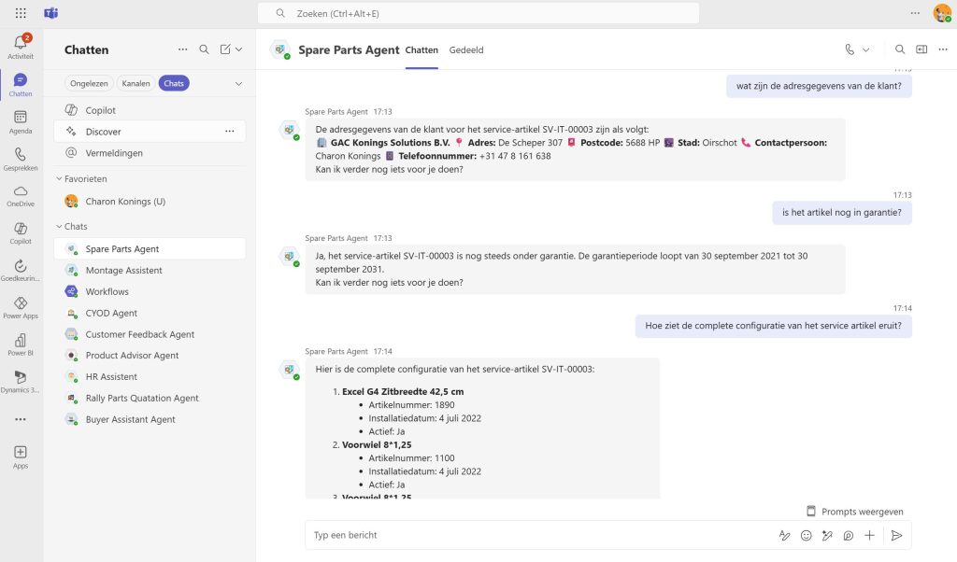Collapse the Favorieten section
957x562 pixels.
(82, 178)
